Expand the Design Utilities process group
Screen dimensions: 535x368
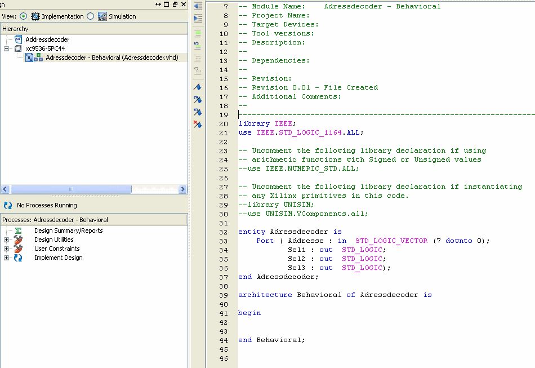click(7, 240)
